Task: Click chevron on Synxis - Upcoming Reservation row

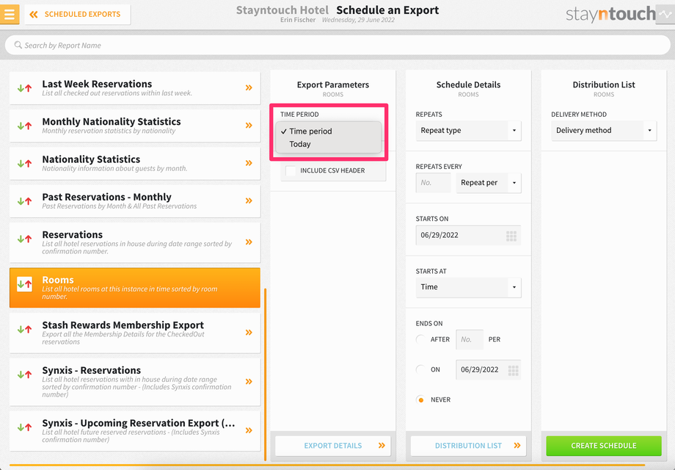Action: tap(249, 430)
